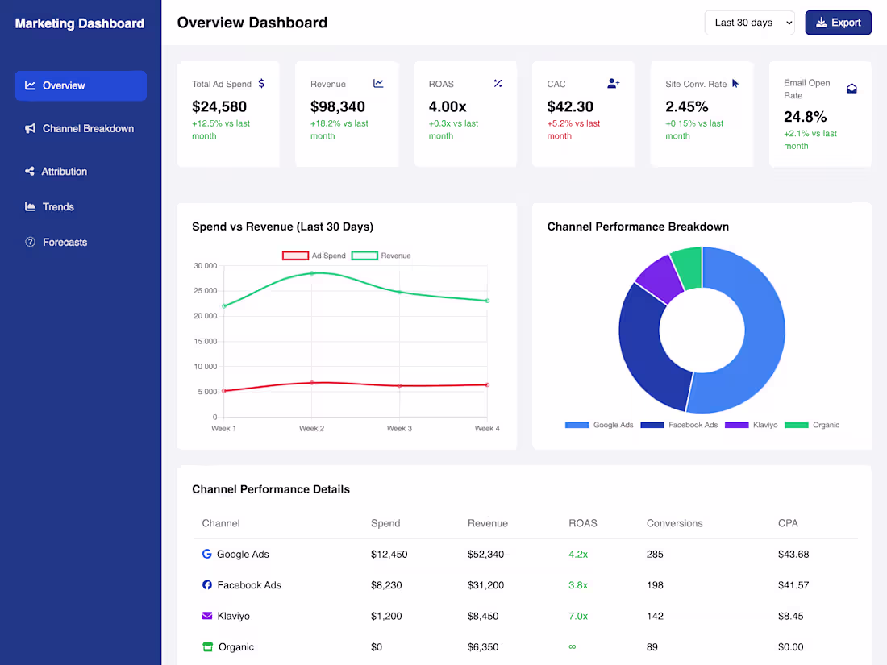Click the line chart icon on Revenue card

coord(378,83)
